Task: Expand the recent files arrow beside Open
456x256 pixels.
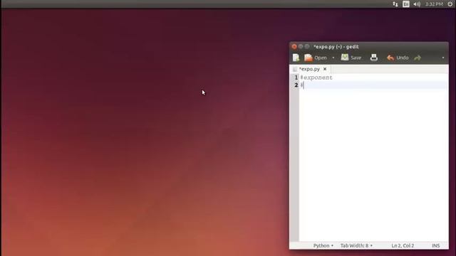Action: coord(333,58)
